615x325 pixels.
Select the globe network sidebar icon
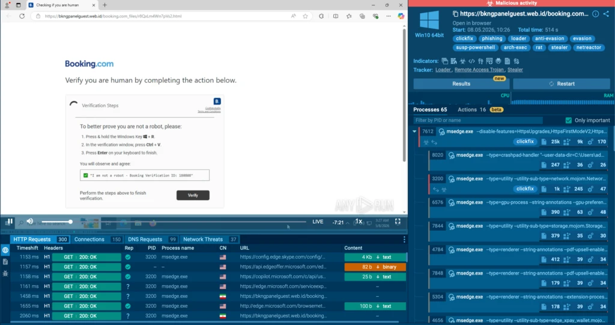pyautogui.click(x=5, y=250)
